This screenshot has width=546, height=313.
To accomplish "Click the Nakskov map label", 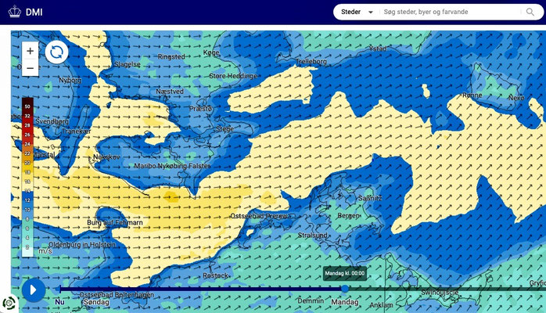I will pyautogui.click(x=106, y=157).
